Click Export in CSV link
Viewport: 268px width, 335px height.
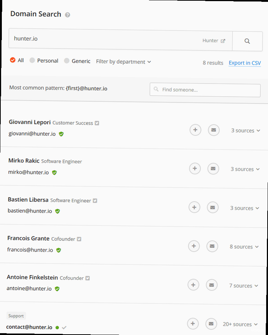(x=245, y=63)
